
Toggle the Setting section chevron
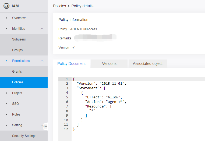42,125
